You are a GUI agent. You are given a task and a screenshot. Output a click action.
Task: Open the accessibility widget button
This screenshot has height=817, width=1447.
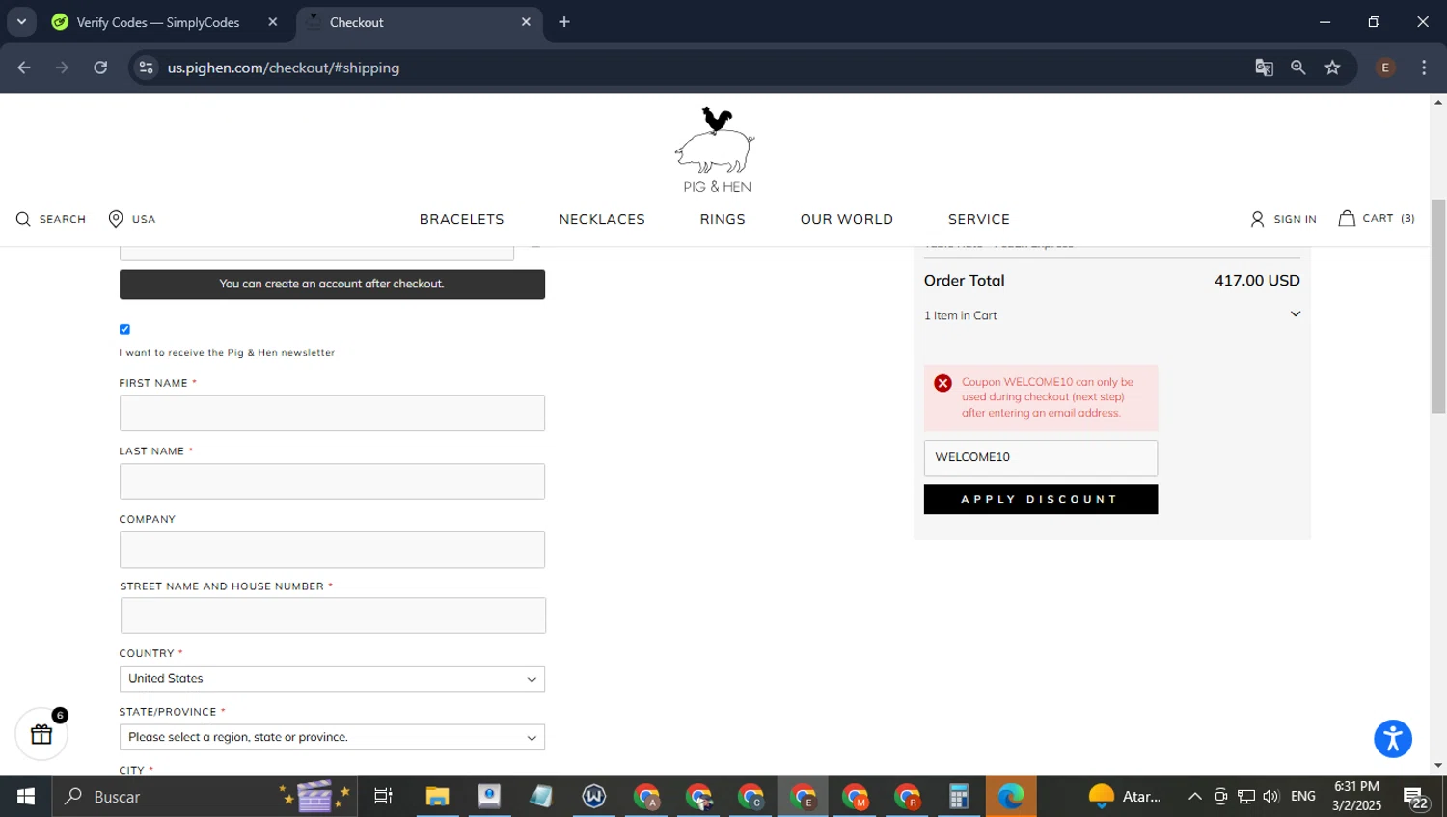pos(1393,739)
